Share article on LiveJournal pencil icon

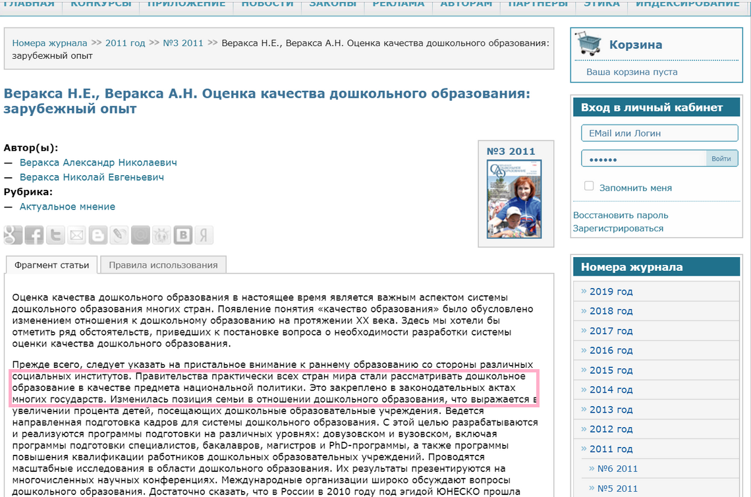click(x=119, y=235)
